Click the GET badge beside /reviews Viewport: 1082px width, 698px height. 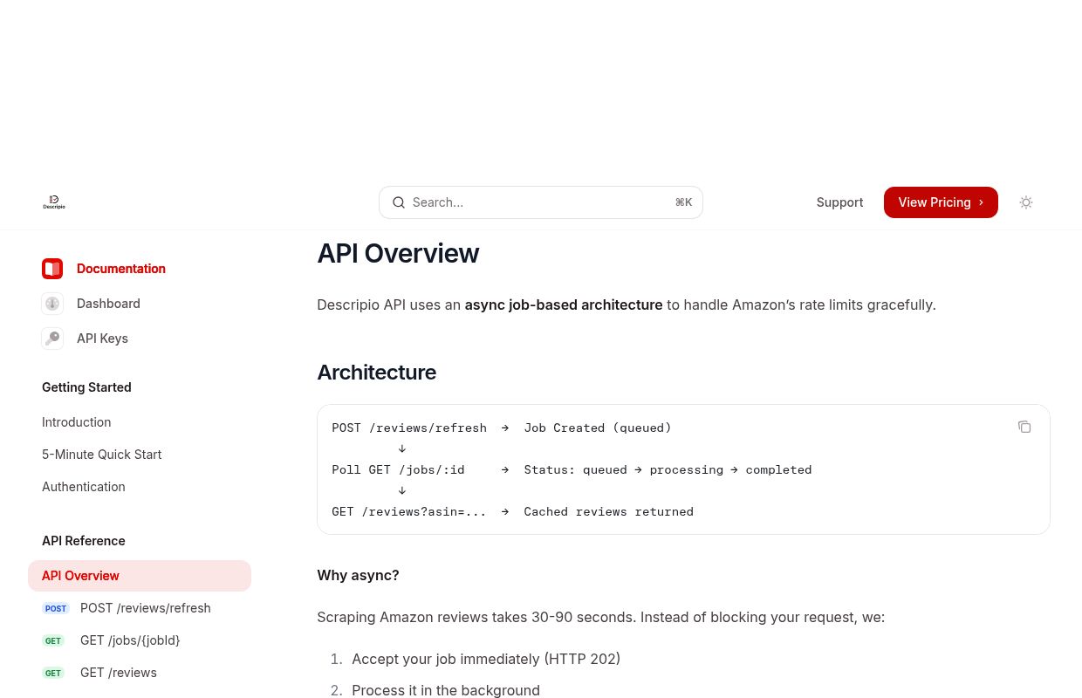(53, 673)
